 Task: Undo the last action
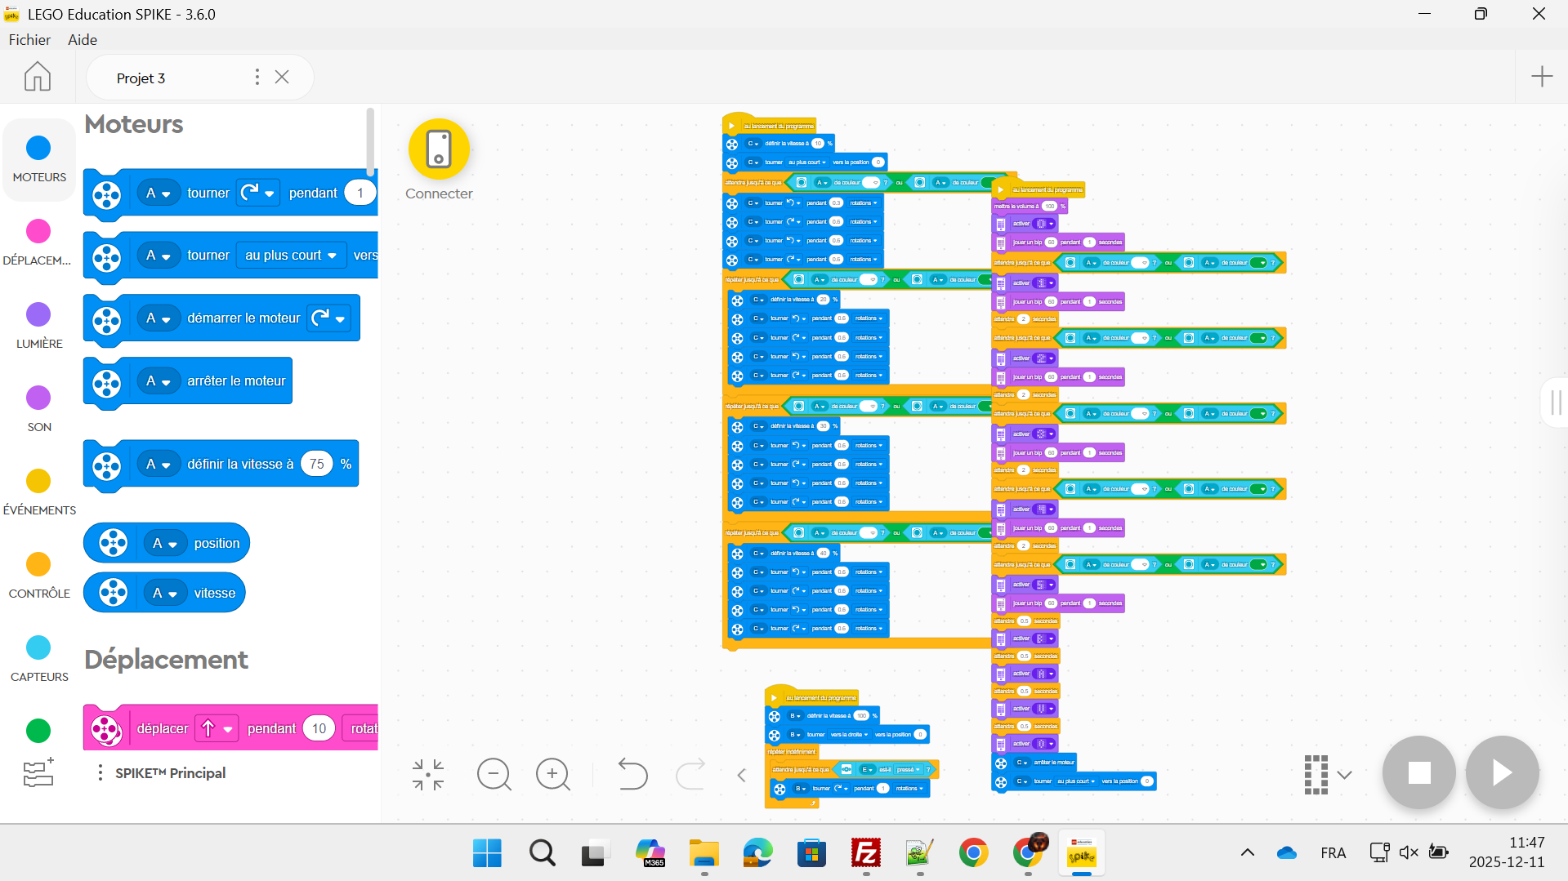(632, 774)
